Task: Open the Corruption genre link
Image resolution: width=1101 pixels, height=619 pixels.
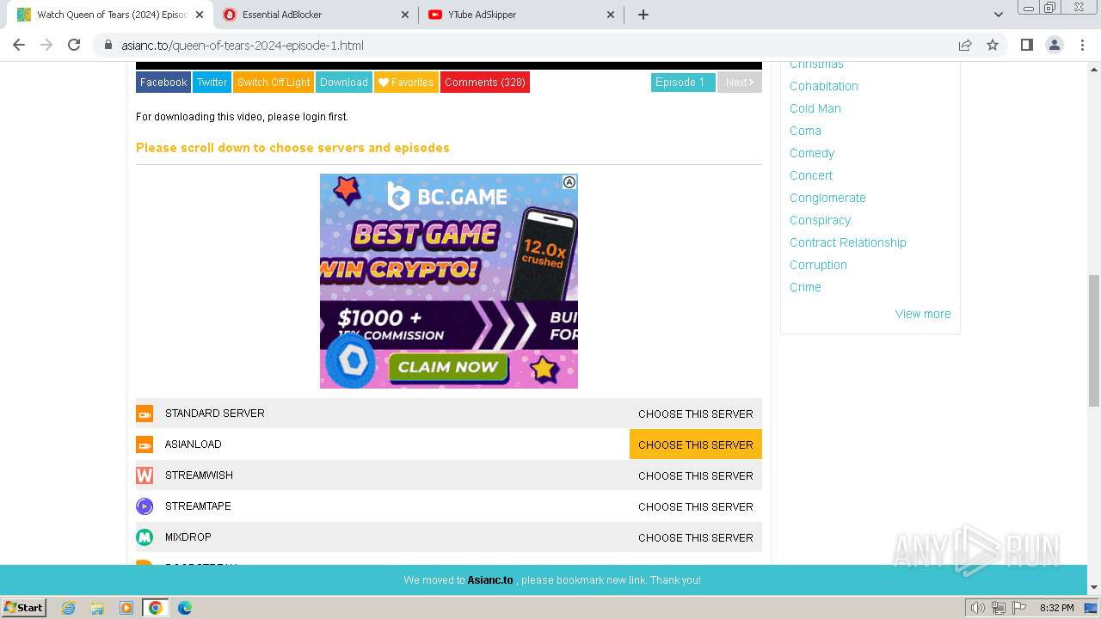Action: (818, 265)
